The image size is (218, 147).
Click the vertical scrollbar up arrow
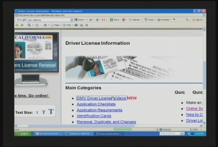tap(204, 30)
